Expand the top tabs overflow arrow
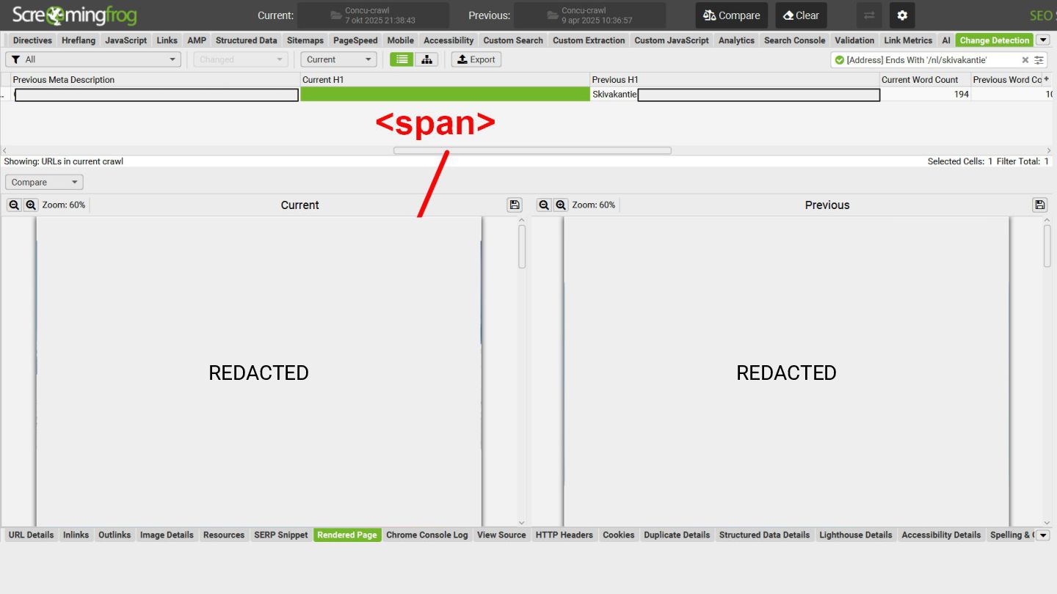This screenshot has width=1057, height=594. pos(1043,40)
